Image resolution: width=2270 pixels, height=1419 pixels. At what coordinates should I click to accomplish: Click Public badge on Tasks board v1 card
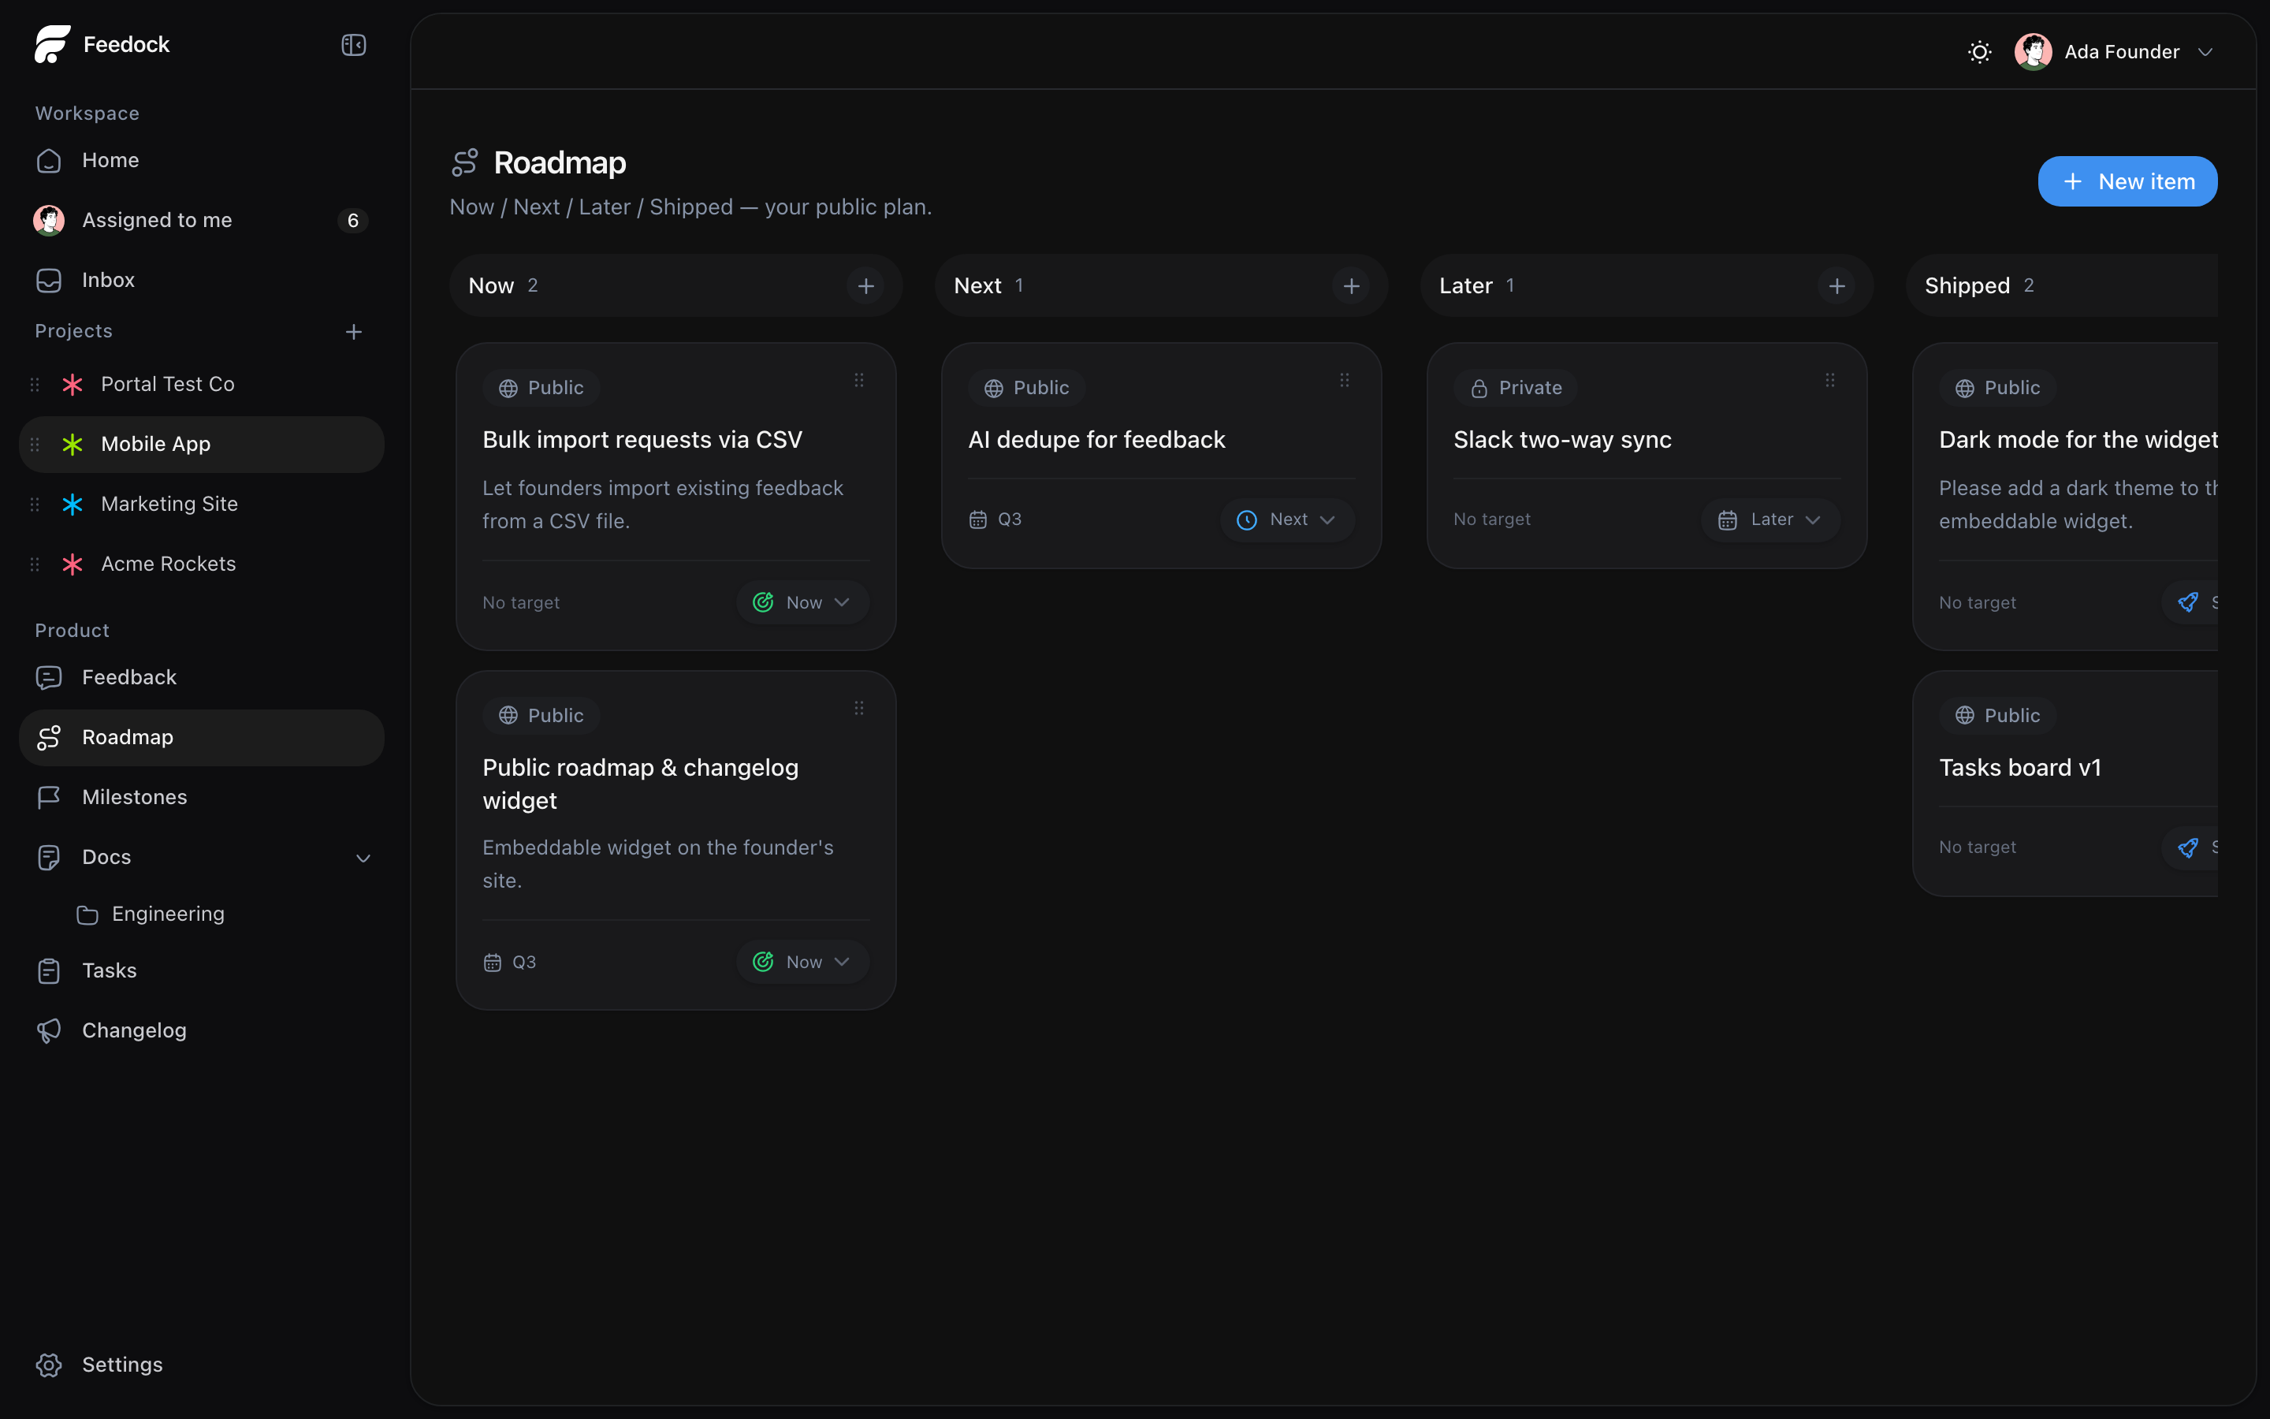pyautogui.click(x=1998, y=715)
